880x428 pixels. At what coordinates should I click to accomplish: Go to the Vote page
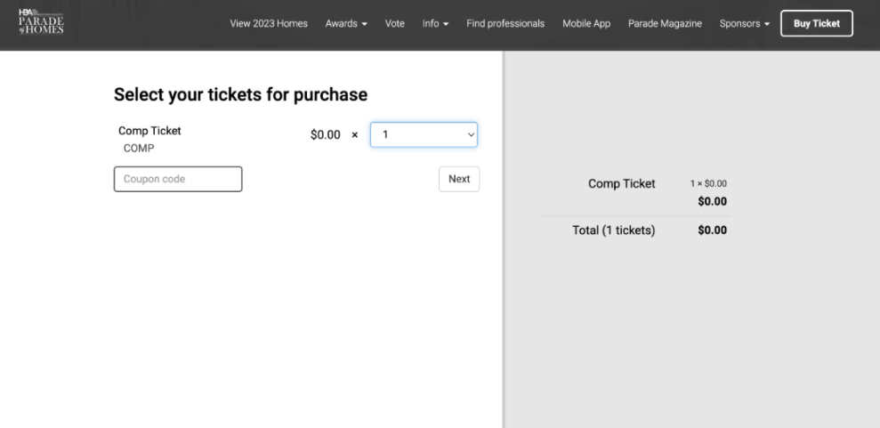[x=395, y=24]
